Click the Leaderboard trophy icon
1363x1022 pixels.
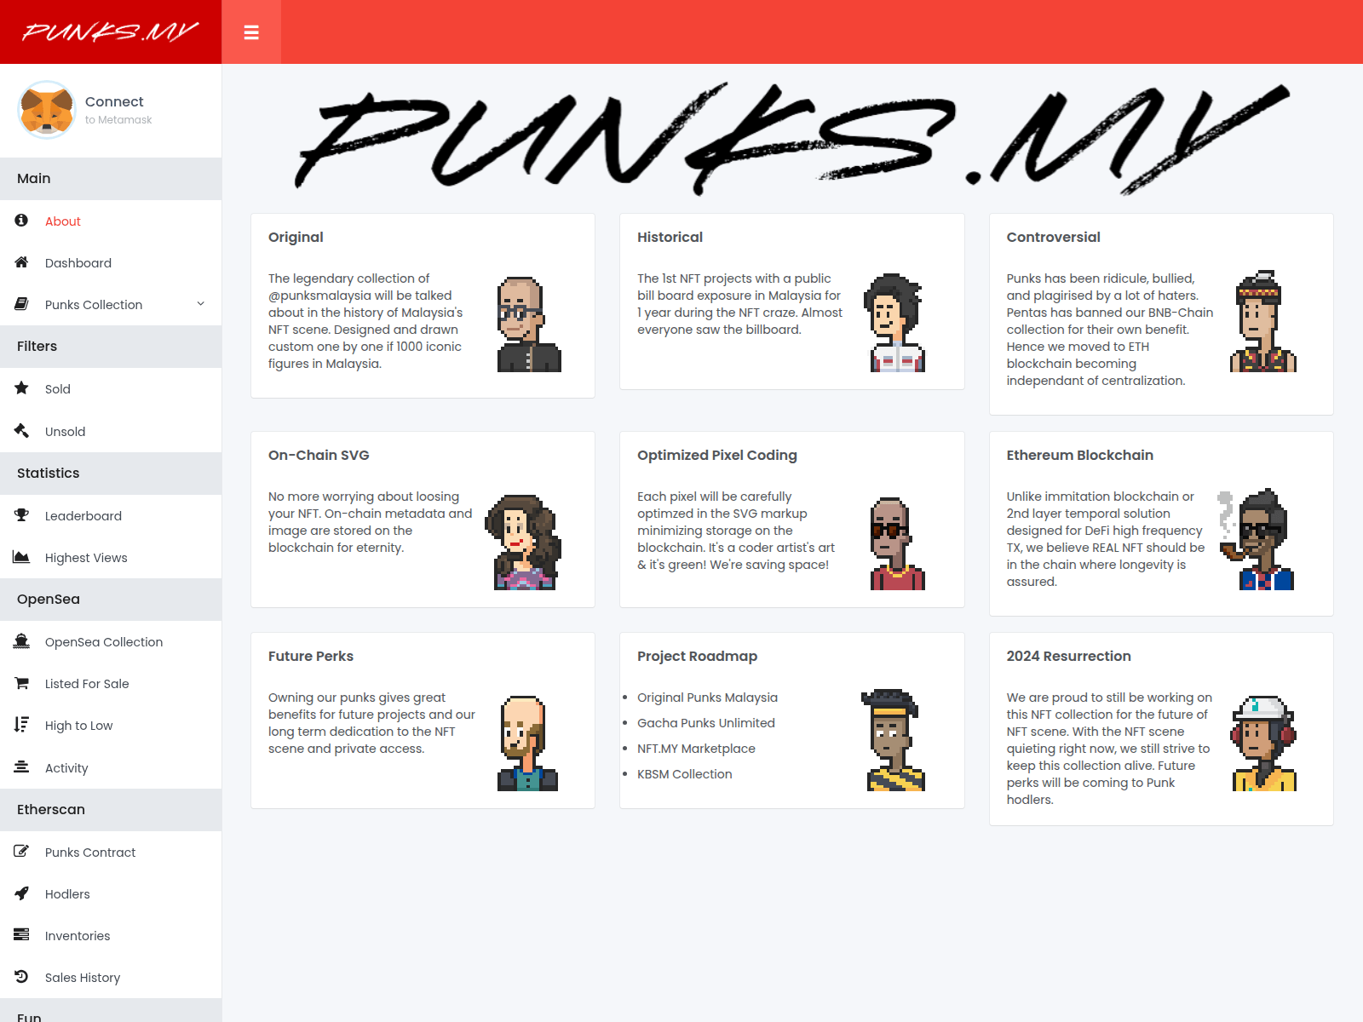[21, 515]
